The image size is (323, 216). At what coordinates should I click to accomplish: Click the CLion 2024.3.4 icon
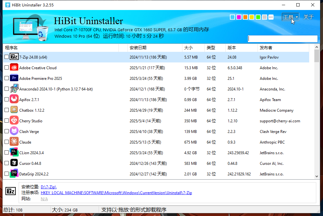pos(14,152)
